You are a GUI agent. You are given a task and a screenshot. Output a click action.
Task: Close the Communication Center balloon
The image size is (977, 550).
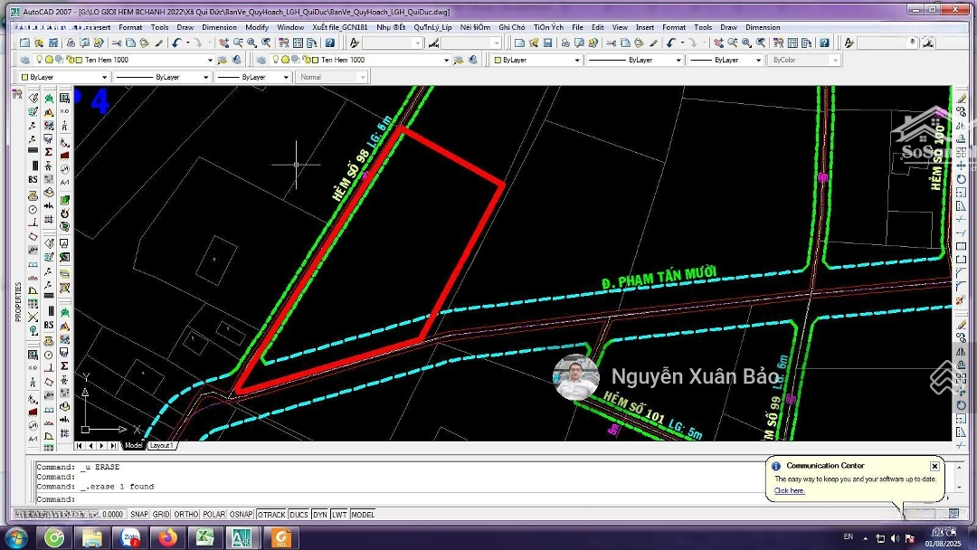tap(934, 466)
